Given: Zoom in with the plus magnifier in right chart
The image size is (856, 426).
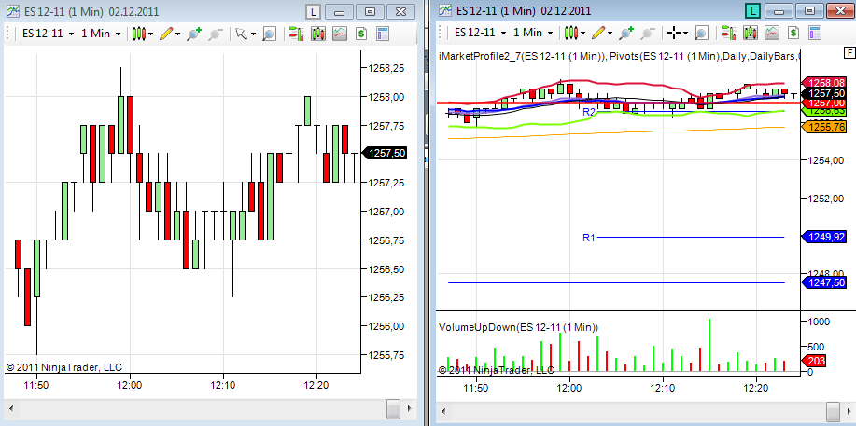Looking at the screenshot, I should 626,33.
